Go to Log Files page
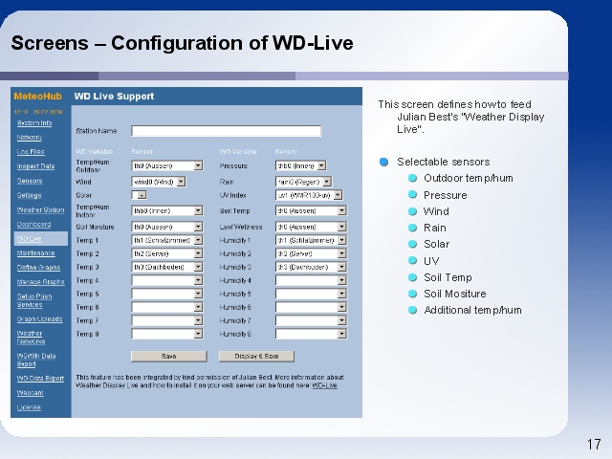The width and height of the screenshot is (612, 459). point(31,152)
